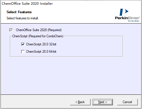Click the 'For the Better' tagline
The width and height of the screenshot is (142, 109).
[134, 21]
